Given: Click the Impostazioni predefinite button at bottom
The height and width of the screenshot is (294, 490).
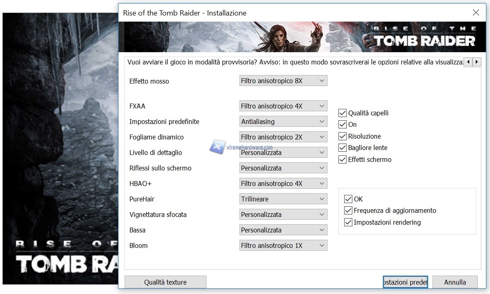Looking at the screenshot, I should point(405,282).
